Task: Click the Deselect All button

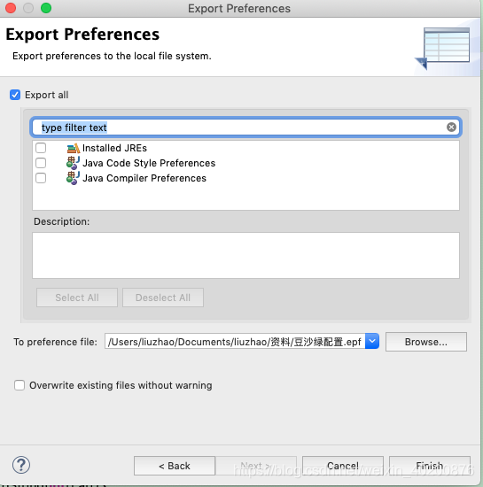Action: 163,298
